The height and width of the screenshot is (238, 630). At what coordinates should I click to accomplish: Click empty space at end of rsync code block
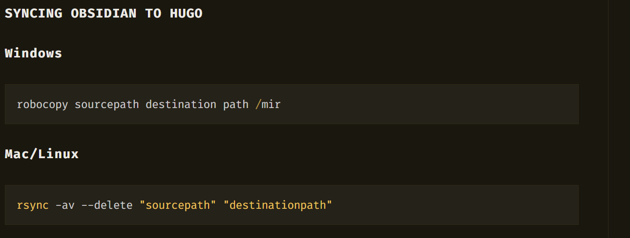coord(464,205)
